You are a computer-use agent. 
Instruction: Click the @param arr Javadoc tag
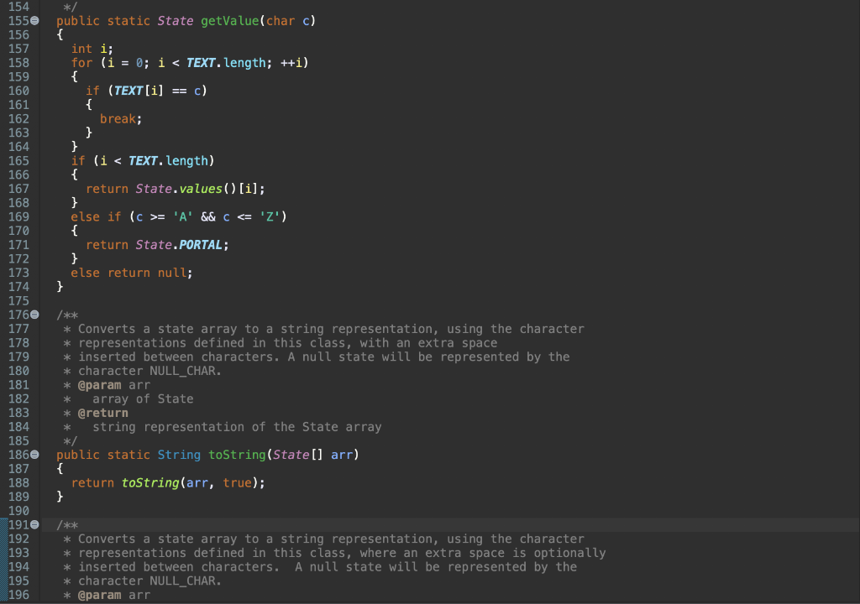[x=102, y=384]
